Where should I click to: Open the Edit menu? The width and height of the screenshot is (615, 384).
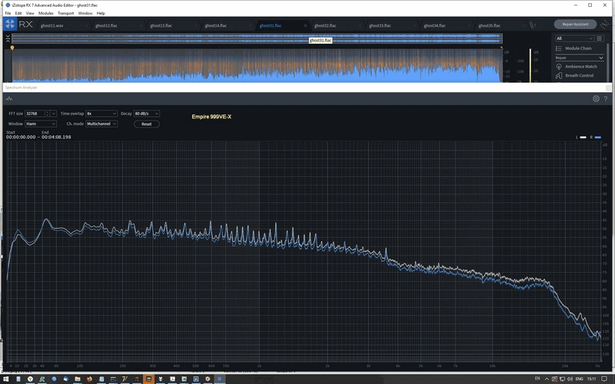click(18, 13)
